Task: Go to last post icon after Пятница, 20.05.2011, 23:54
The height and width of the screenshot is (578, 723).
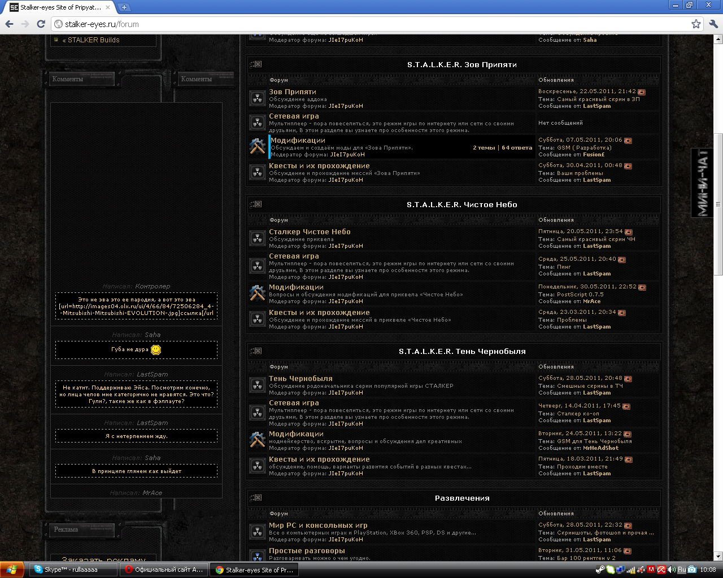Action: pyautogui.click(x=629, y=232)
